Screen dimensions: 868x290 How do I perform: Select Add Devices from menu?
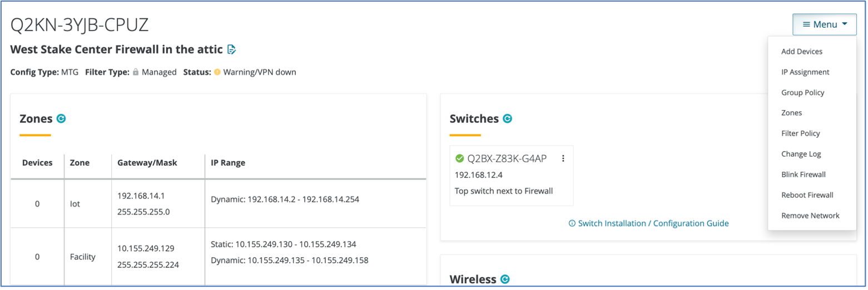click(801, 51)
